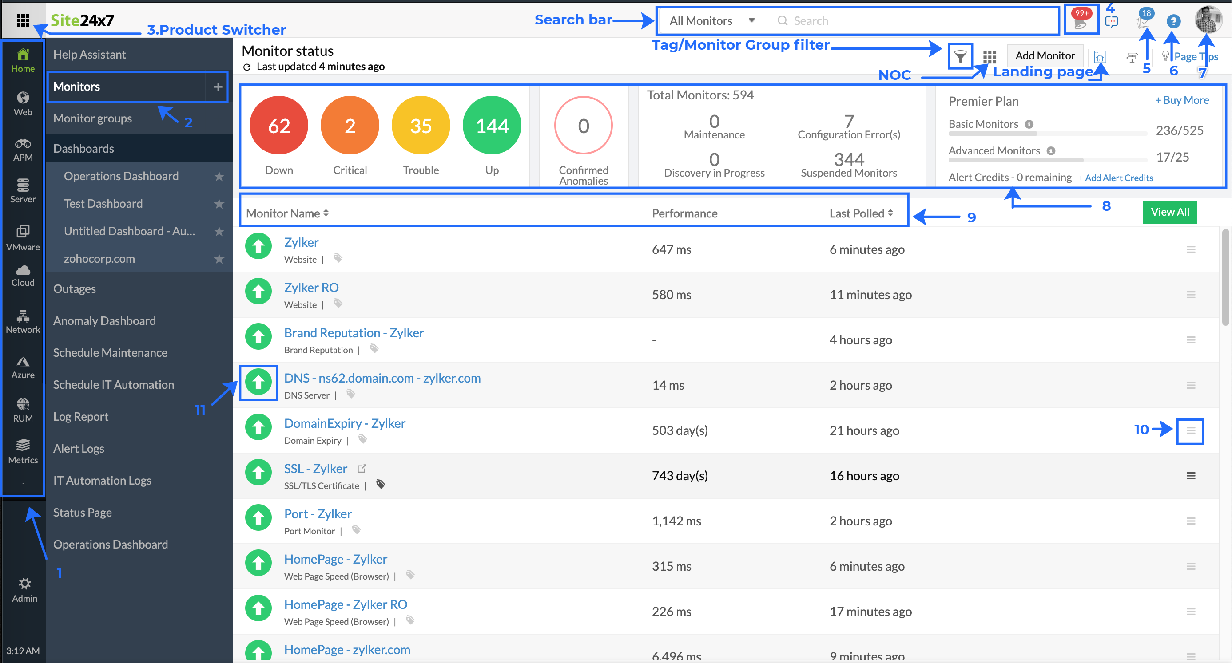
Task: Unstar the zohocorp.com dashboard
Action: (219, 259)
